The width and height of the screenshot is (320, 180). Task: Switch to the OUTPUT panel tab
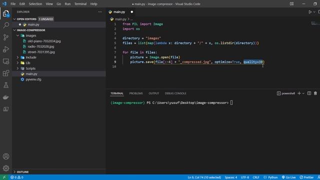point(153,93)
